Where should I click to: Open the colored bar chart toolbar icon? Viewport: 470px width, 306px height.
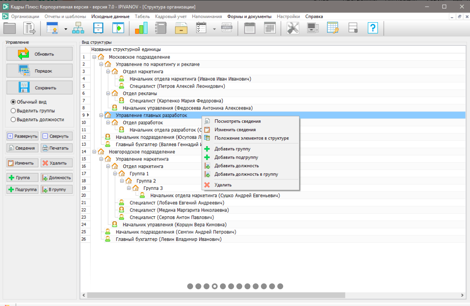pos(141,28)
